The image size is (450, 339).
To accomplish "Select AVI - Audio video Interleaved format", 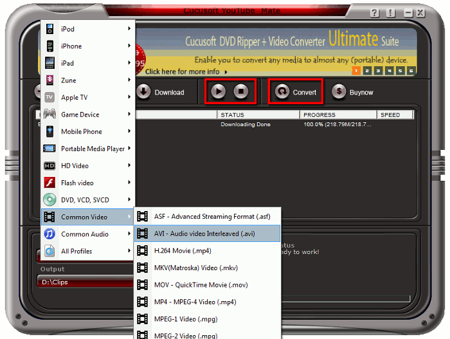I will pyautogui.click(x=207, y=234).
